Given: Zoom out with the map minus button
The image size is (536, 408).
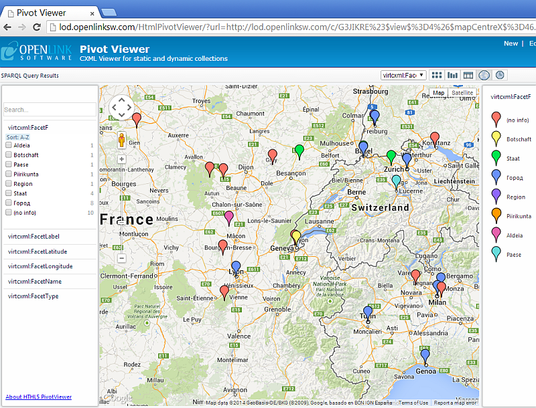Looking at the screenshot, I should pyautogui.click(x=122, y=258).
